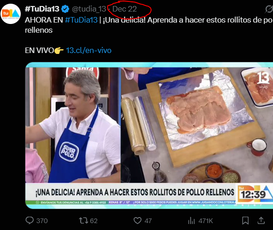The image size is (273, 230).
Task: Open the #TuDia13 account name
Action: (x=42, y=9)
